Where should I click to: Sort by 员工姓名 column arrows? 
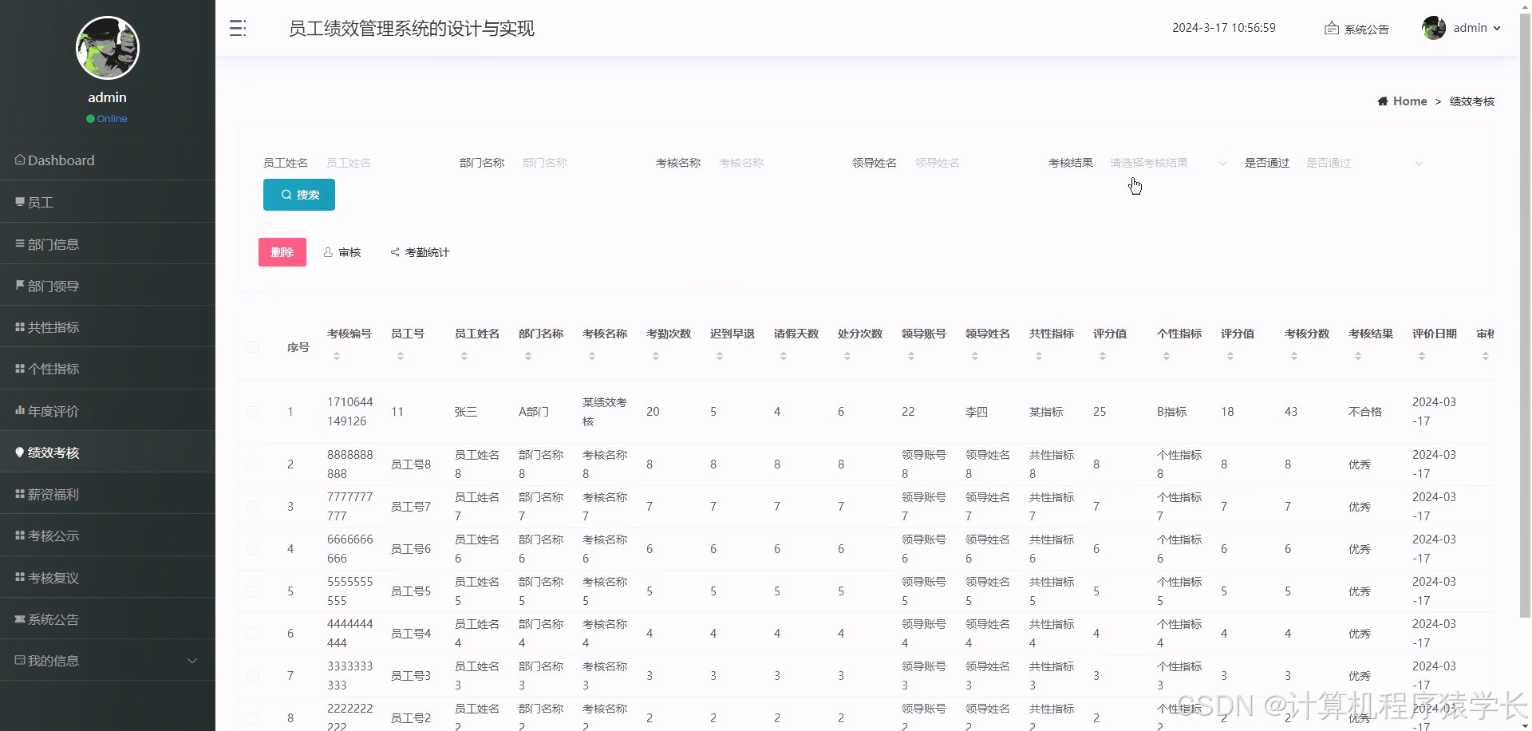tap(464, 356)
